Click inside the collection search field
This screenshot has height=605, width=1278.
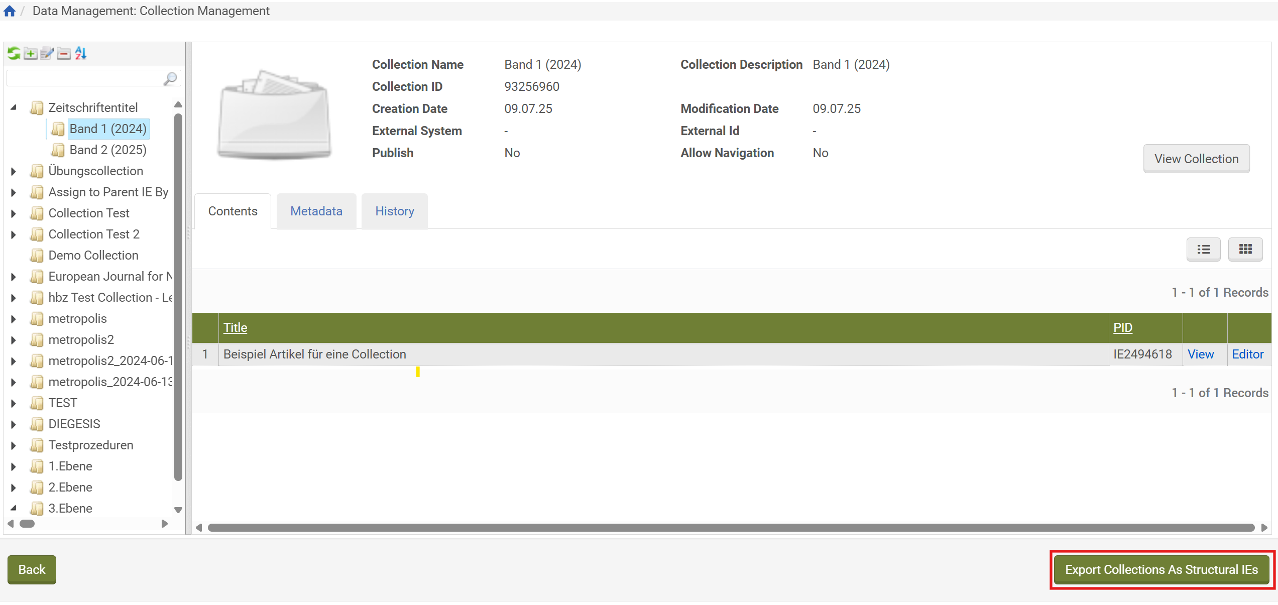coord(85,78)
